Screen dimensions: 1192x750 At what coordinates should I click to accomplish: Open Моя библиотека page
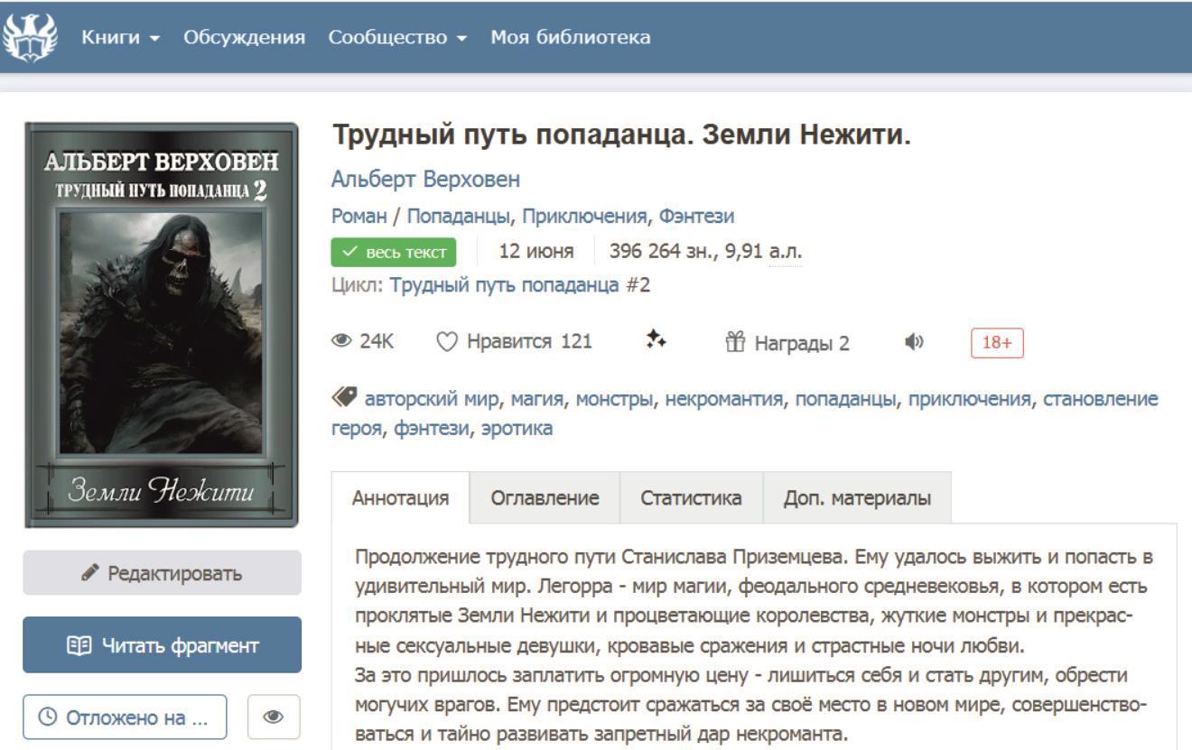(x=571, y=38)
